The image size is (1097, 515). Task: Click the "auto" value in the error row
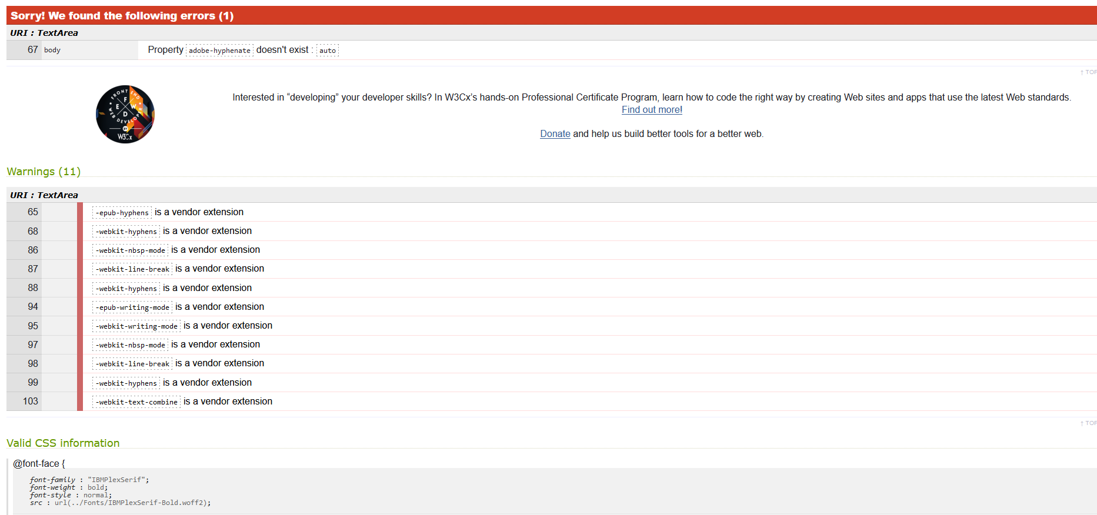(328, 51)
